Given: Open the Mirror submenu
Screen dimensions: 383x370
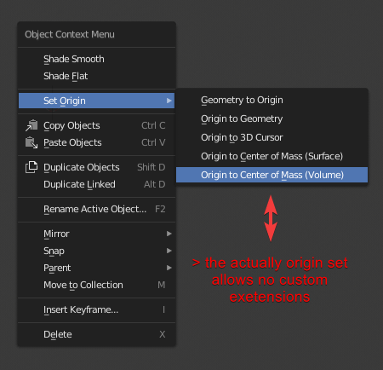Looking at the screenshot, I should [96, 234].
